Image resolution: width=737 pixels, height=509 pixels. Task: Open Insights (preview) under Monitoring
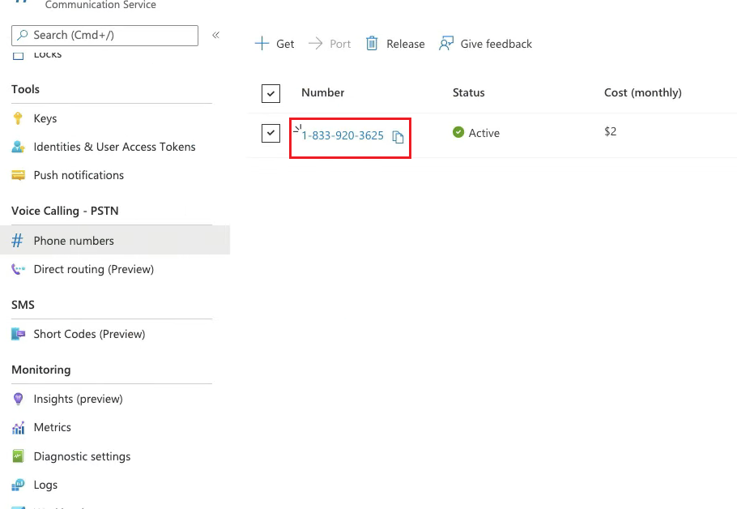(79, 399)
